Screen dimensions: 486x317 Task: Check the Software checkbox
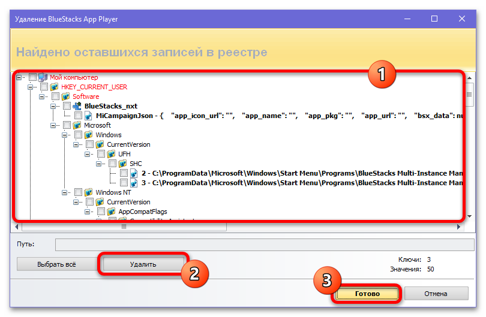(x=55, y=96)
